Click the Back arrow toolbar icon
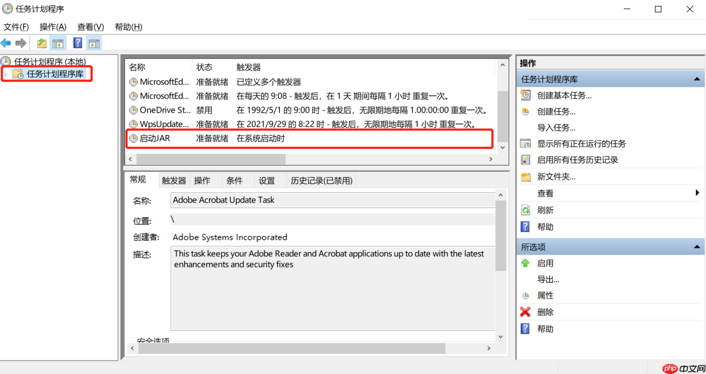This screenshot has height=374, width=706. (6, 43)
